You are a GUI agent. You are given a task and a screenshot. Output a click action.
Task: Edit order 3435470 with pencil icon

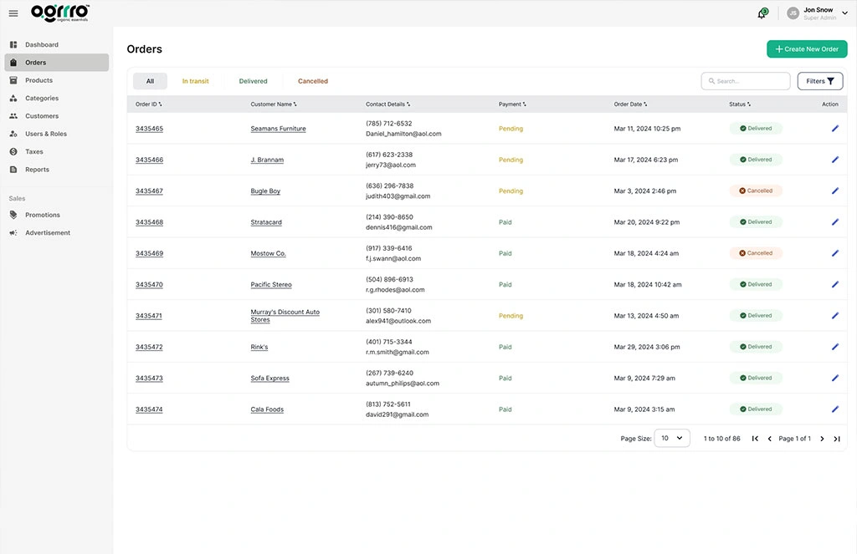click(834, 284)
